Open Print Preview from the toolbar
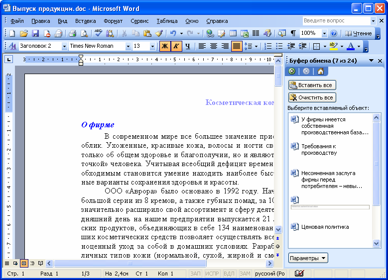The width and height of the screenshot is (388, 280). click(x=84, y=33)
